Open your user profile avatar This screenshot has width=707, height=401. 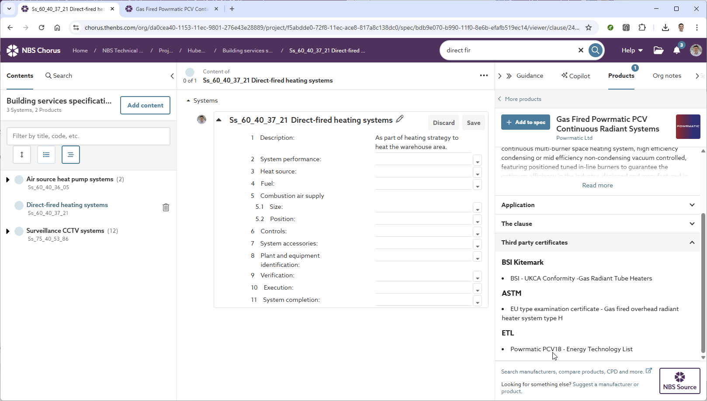coord(695,50)
